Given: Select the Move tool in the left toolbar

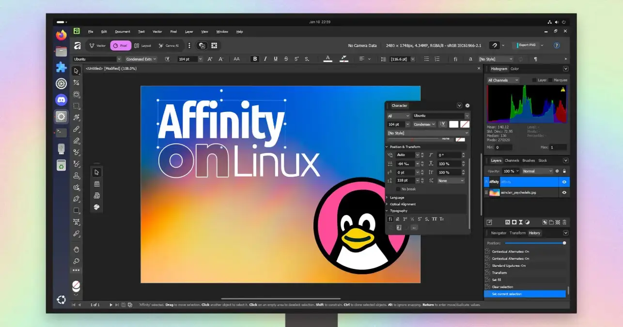Looking at the screenshot, I should coord(76,71).
